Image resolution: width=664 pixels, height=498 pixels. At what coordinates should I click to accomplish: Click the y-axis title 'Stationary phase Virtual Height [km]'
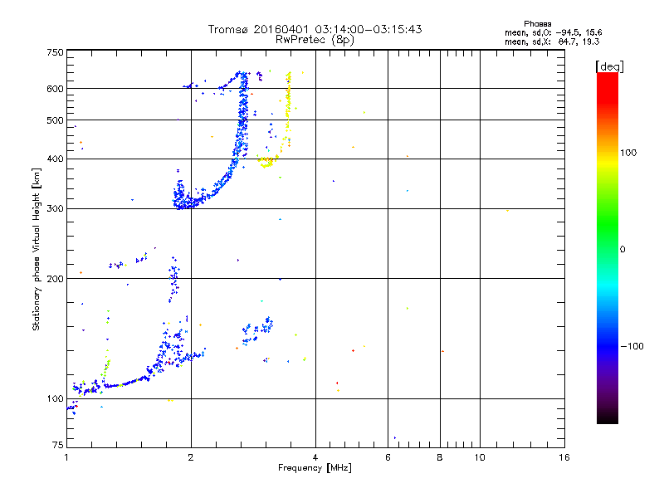click(36, 250)
